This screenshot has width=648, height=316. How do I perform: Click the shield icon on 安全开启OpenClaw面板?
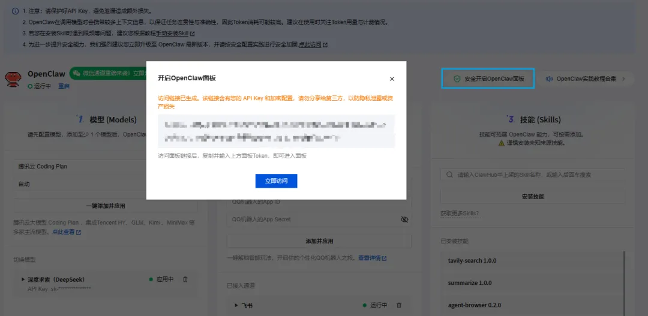pyautogui.click(x=457, y=79)
